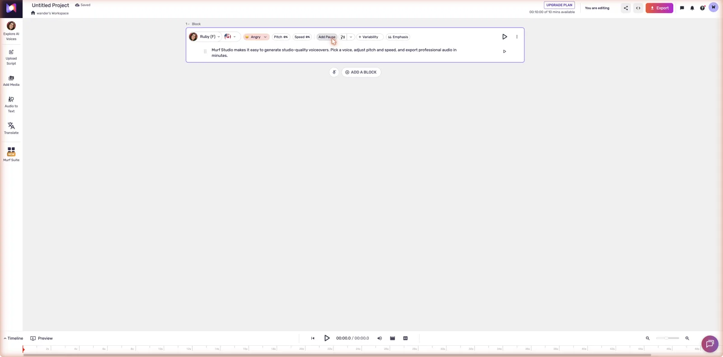The image size is (723, 357).
Task: Skip to start of timeline
Action: (x=313, y=338)
